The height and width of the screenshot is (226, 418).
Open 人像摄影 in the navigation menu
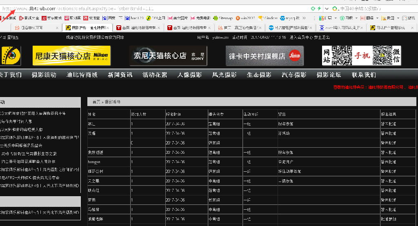coord(189,75)
